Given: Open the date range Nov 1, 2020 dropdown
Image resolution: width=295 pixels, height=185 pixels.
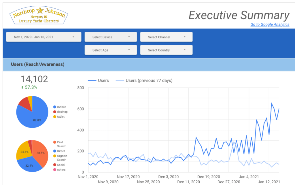Looking at the screenshot, I should click(x=44, y=37).
